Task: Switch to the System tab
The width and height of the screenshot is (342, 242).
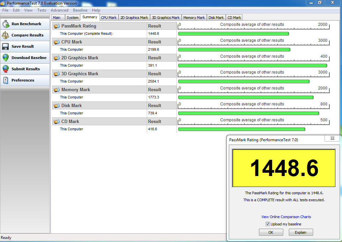Action: pos(72,18)
